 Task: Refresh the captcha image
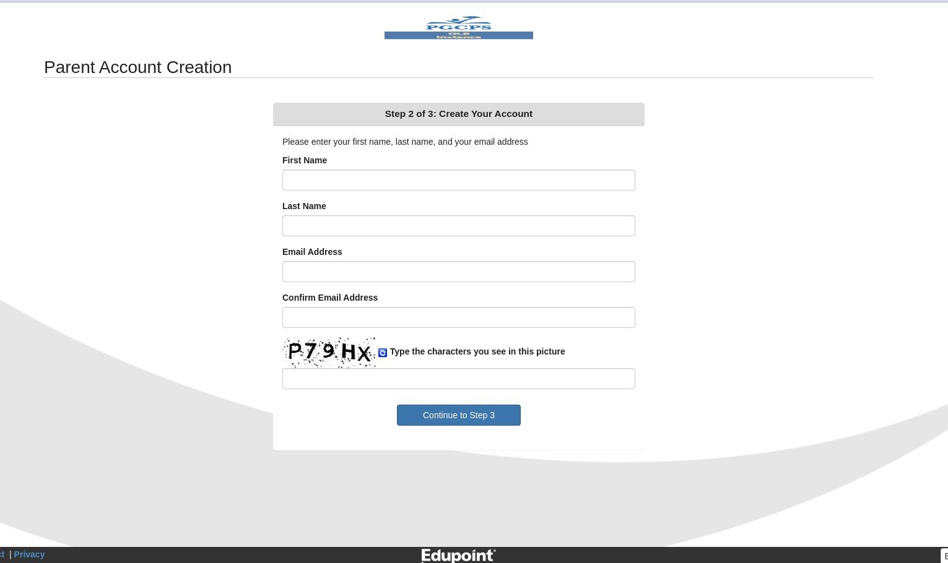(x=383, y=353)
